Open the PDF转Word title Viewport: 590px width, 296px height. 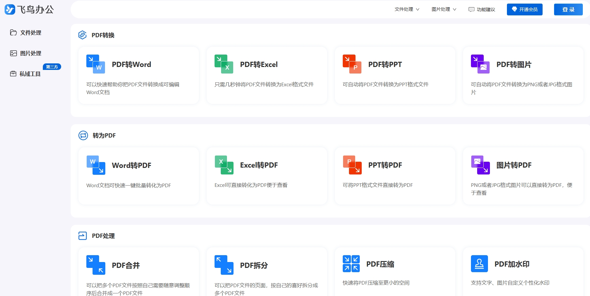tap(131, 64)
